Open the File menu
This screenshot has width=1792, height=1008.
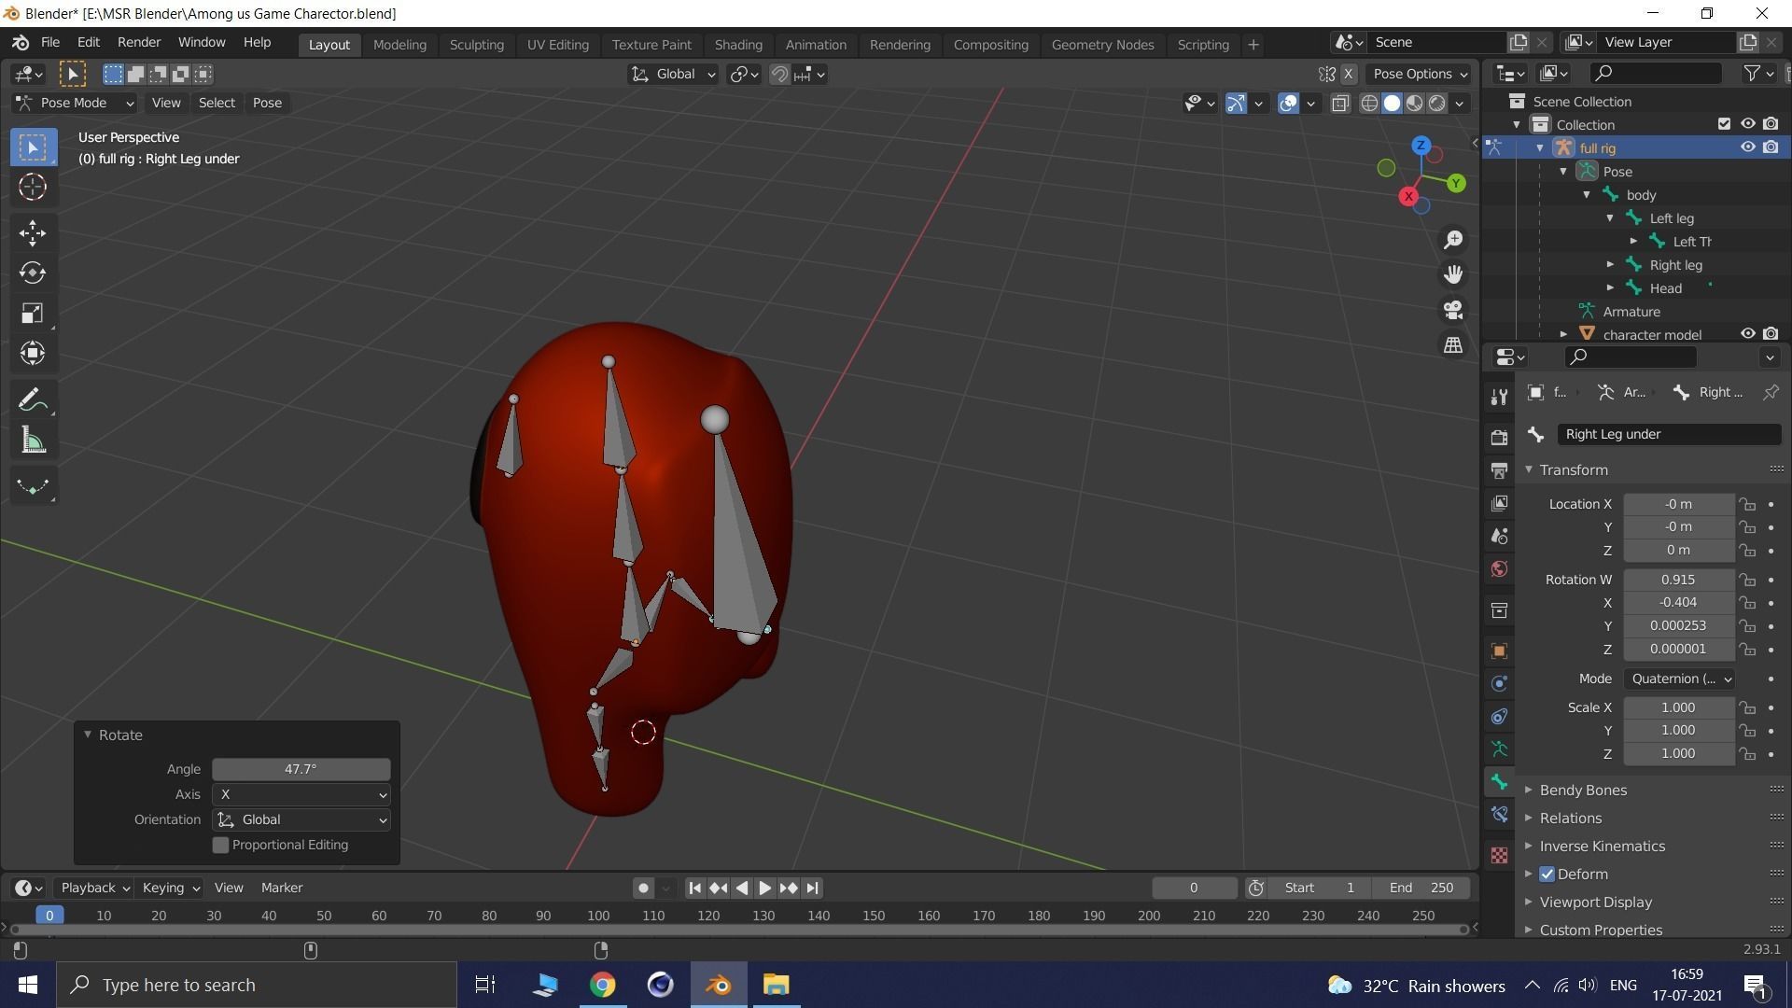tap(50, 42)
